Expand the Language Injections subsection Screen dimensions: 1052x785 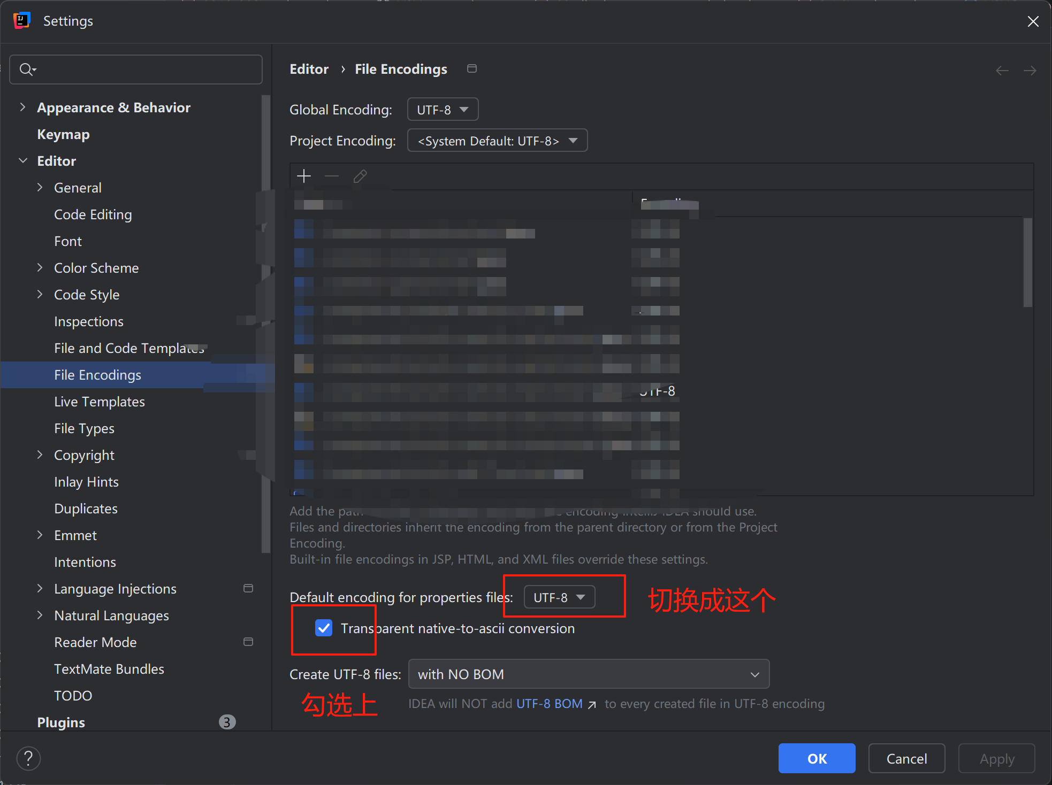(x=40, y=588)
